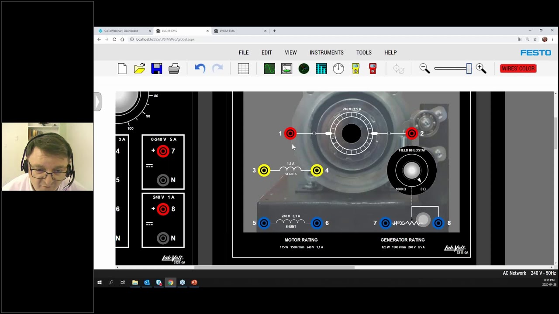Click blue shunt field terminal 5
This screenshot has height=314, width=559.
[264, 223]
